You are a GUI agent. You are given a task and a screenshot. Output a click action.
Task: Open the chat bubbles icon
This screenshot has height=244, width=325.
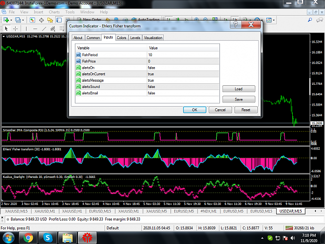click(319, 20)
